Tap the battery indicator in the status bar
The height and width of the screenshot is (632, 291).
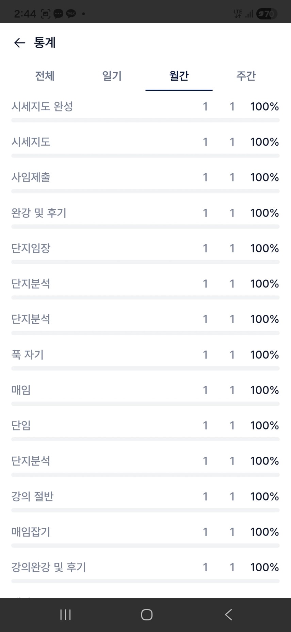tap(266, 14)
